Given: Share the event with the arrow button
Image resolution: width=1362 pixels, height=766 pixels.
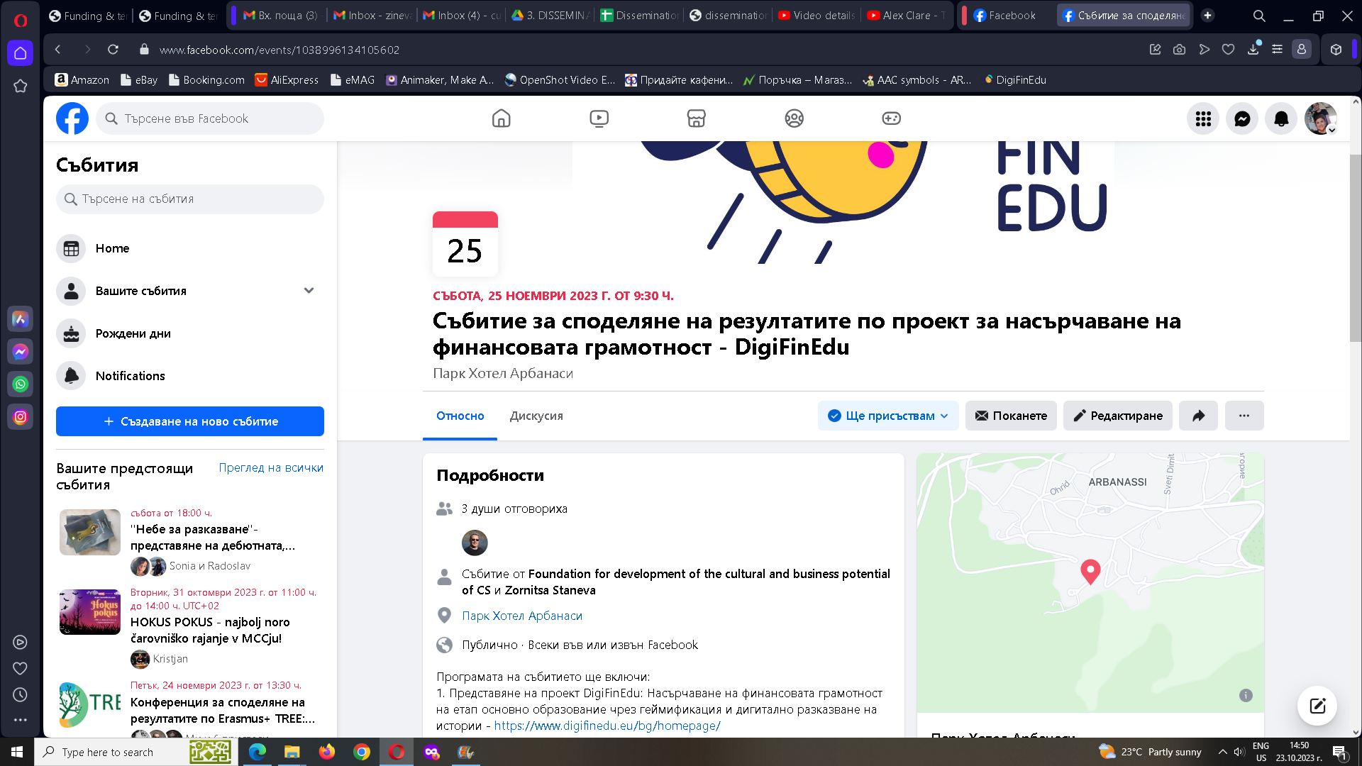Looking at the screenshot, I should pyautogui.click(x=1198, y=416).
